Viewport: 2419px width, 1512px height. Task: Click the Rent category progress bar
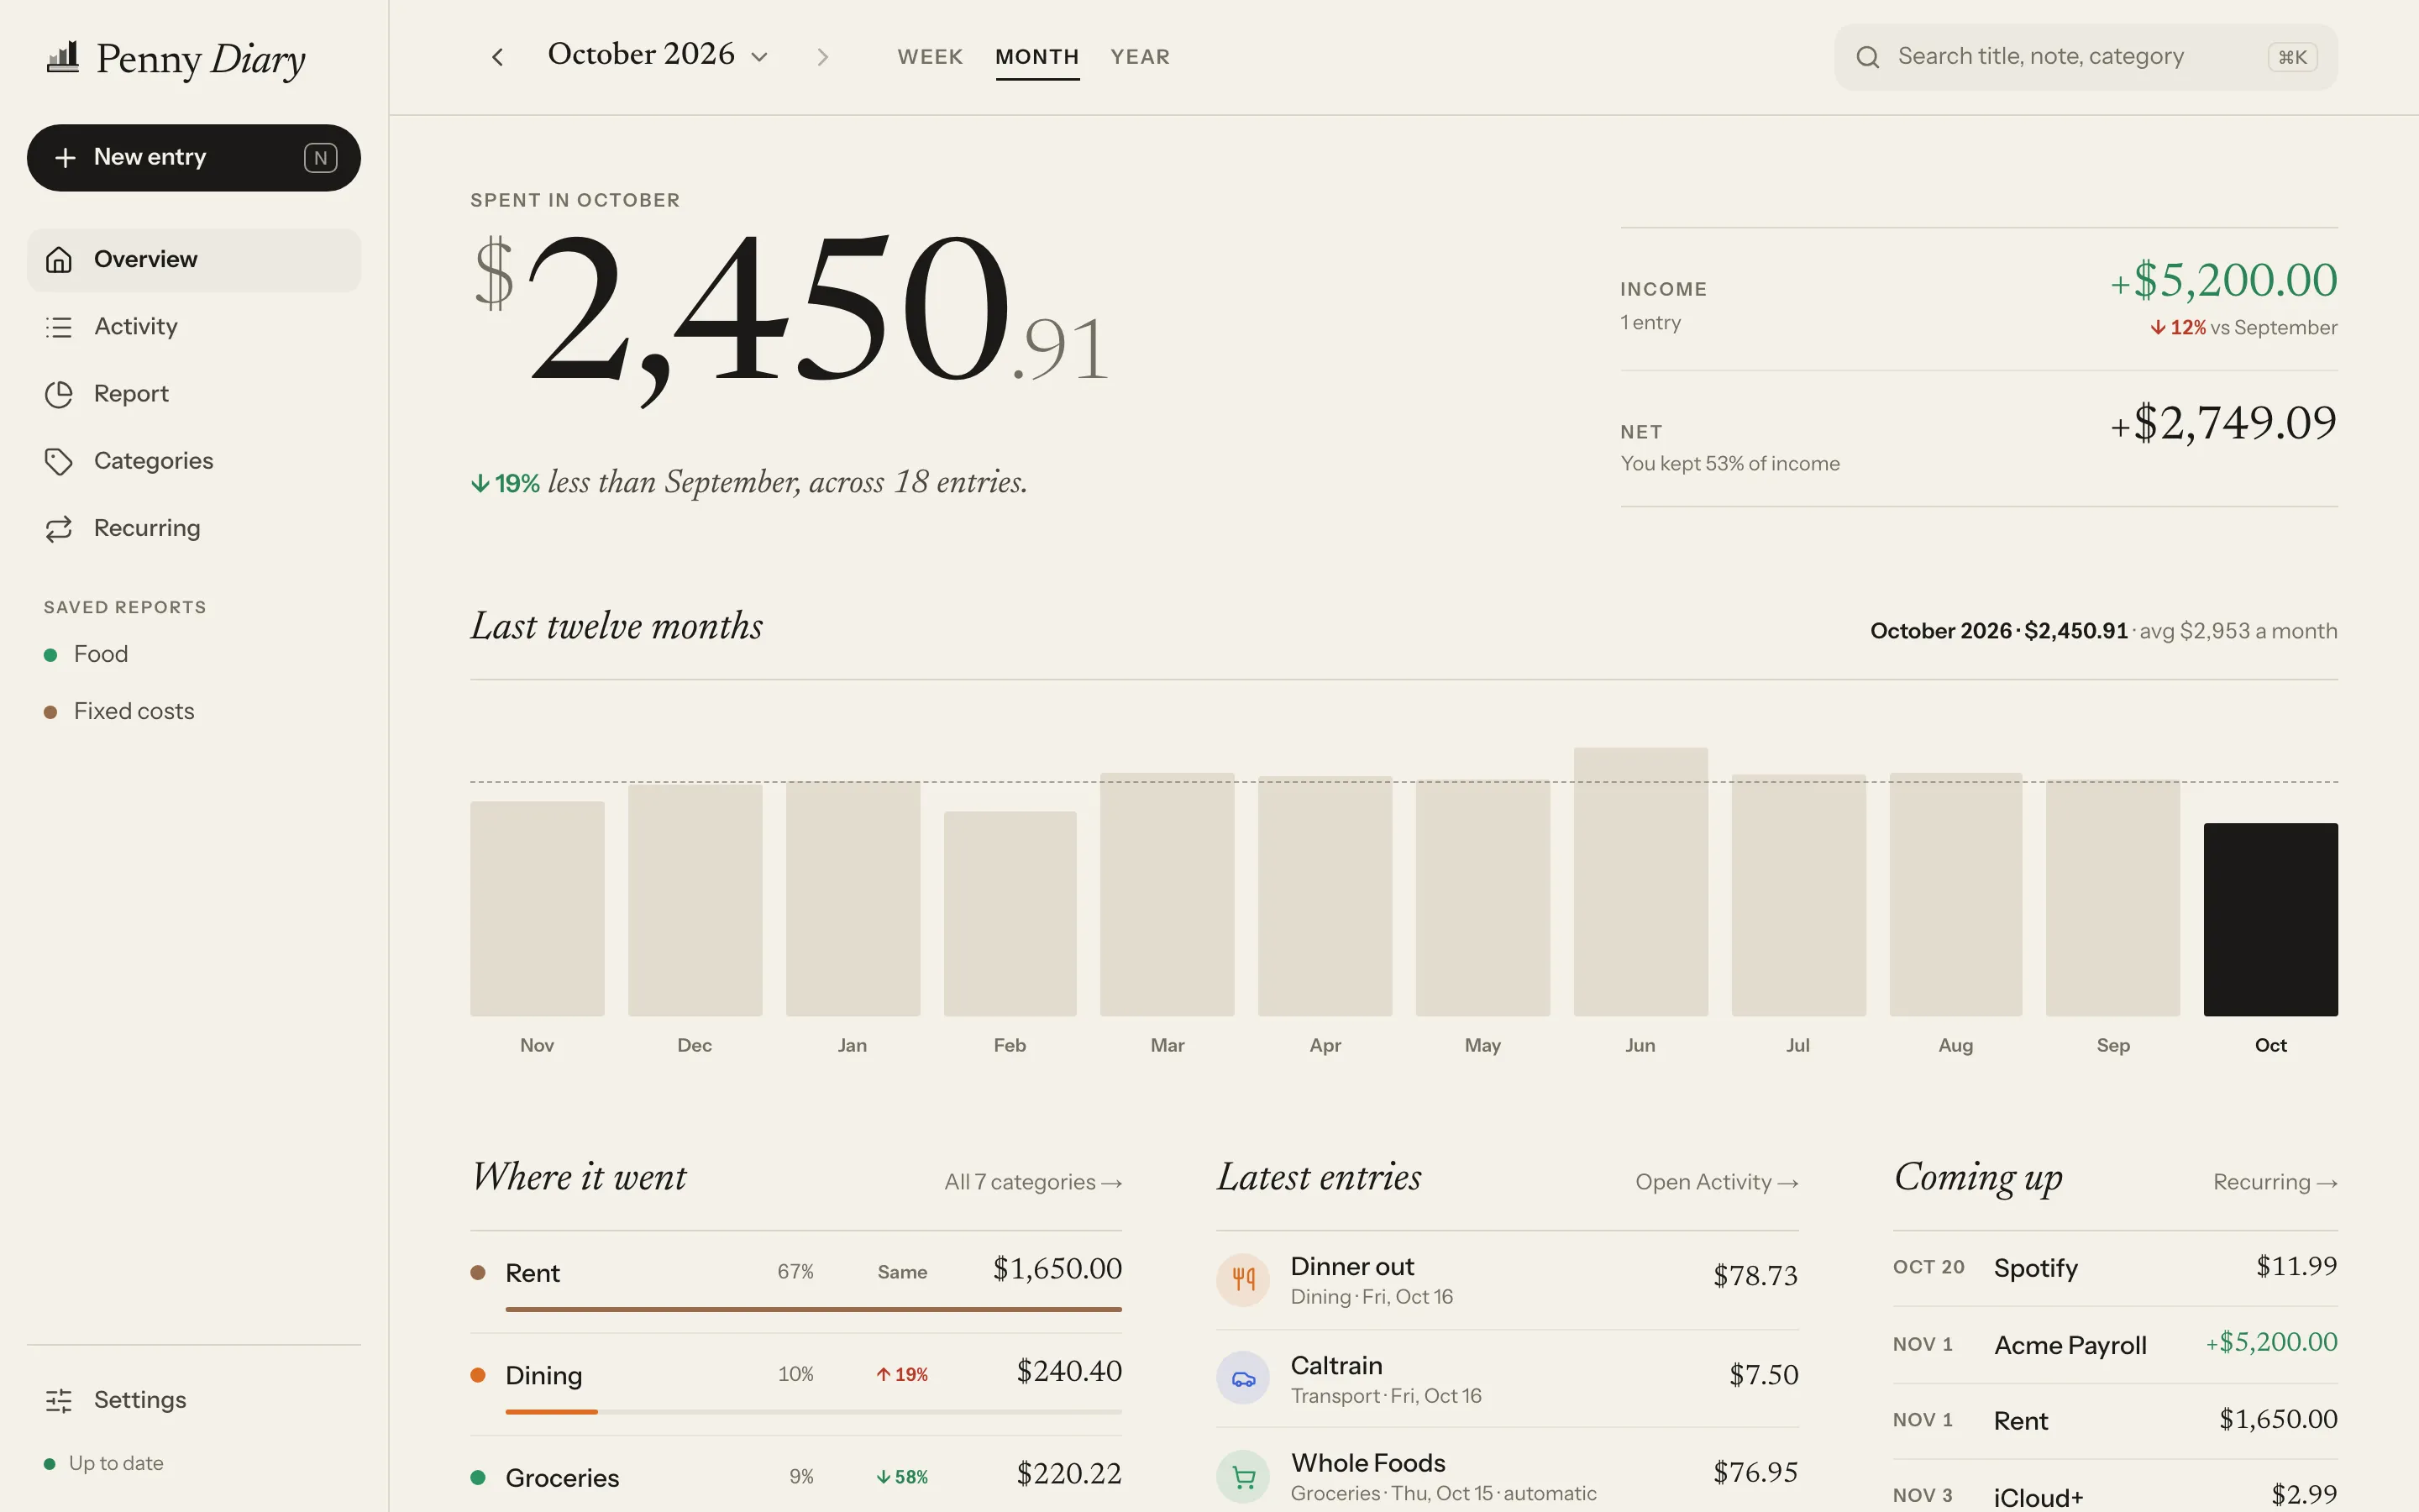click(814, 1309)
